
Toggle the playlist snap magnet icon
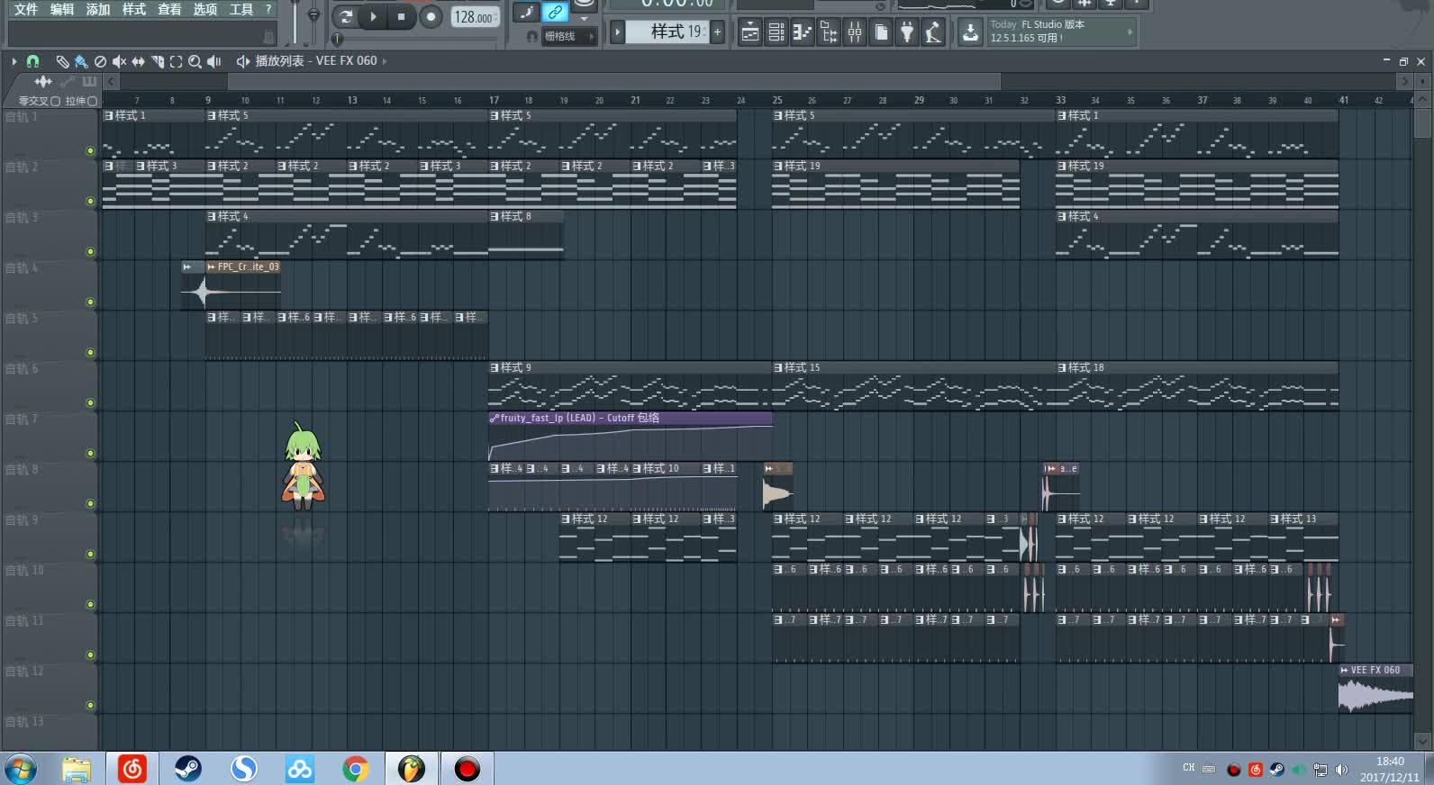tap(33, 61)
